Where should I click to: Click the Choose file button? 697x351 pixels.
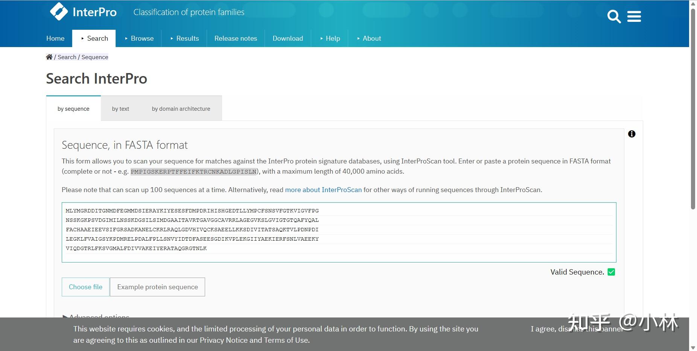tap(85, 287)
